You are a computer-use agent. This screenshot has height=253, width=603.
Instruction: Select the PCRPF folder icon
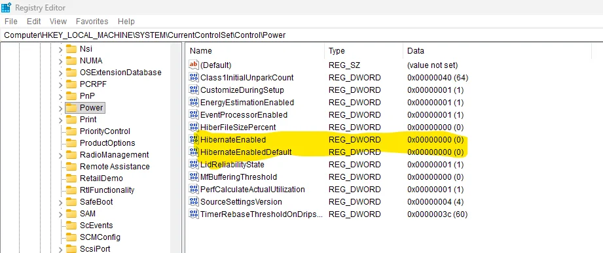pos(71,84)
